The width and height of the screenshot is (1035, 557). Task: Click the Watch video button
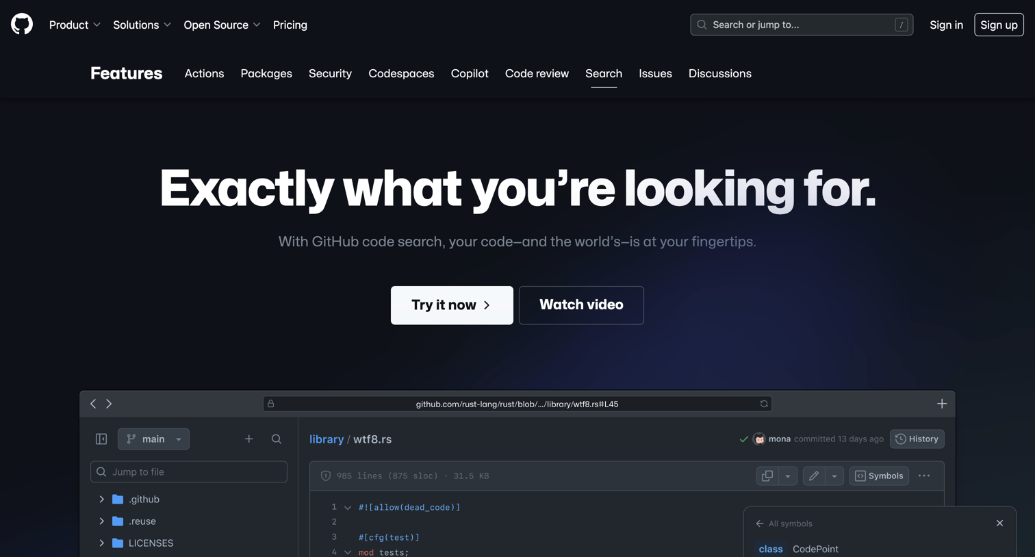581,305
